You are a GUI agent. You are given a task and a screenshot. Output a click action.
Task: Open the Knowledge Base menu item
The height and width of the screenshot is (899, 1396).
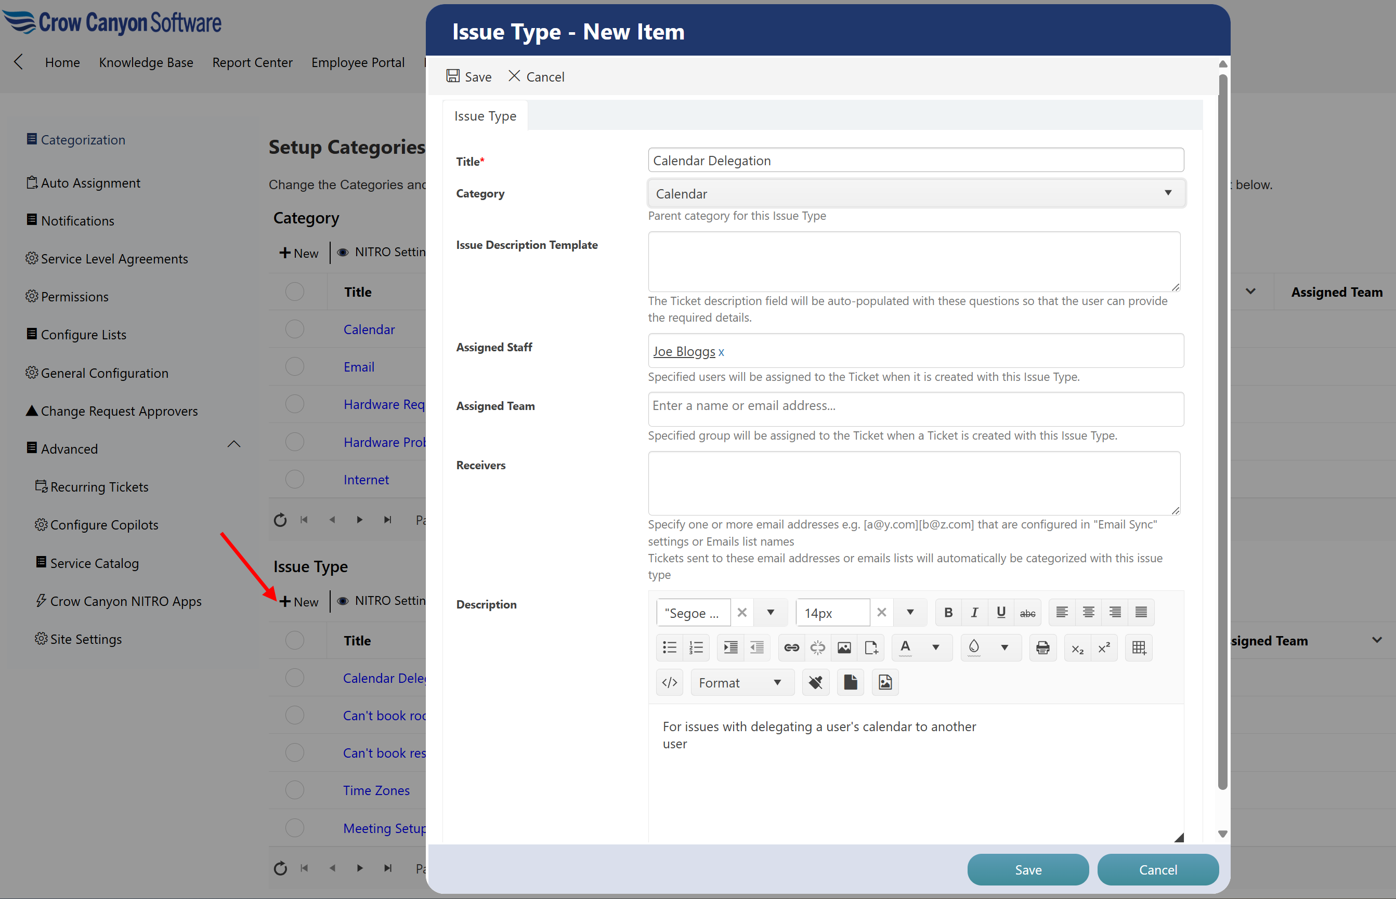click(146, 62)
